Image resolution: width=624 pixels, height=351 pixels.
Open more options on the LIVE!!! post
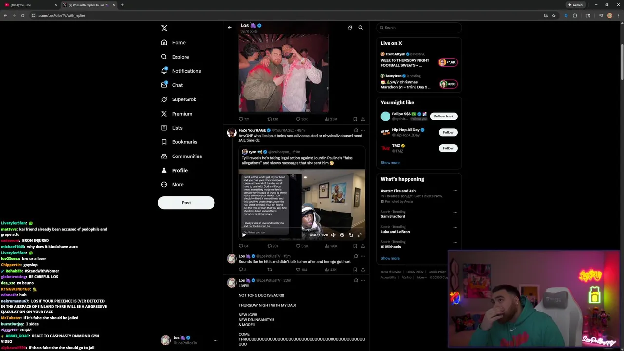(x=363, y=280)
